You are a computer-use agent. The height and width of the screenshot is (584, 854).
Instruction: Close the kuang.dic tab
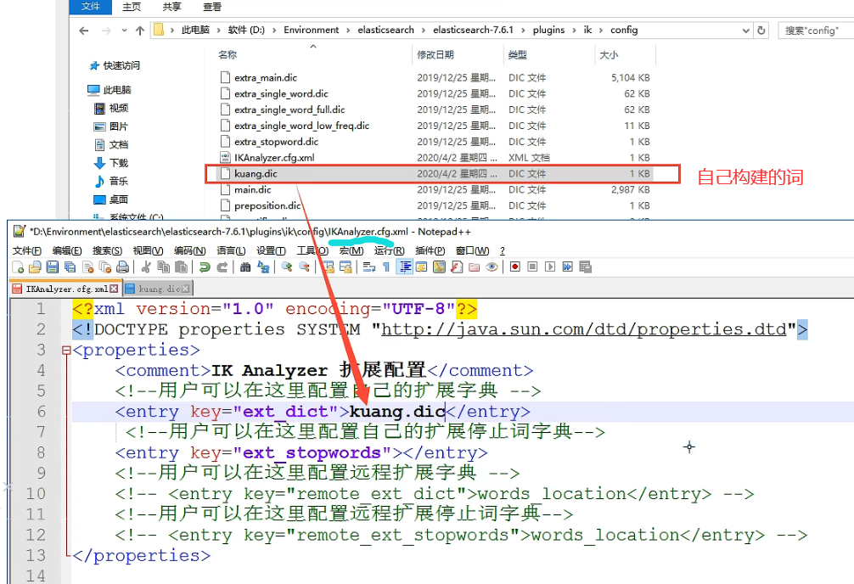(186, 289)
